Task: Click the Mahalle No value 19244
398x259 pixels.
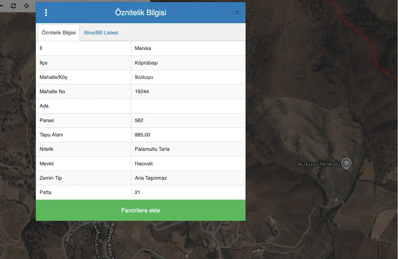Action: [x=142, y=91]
